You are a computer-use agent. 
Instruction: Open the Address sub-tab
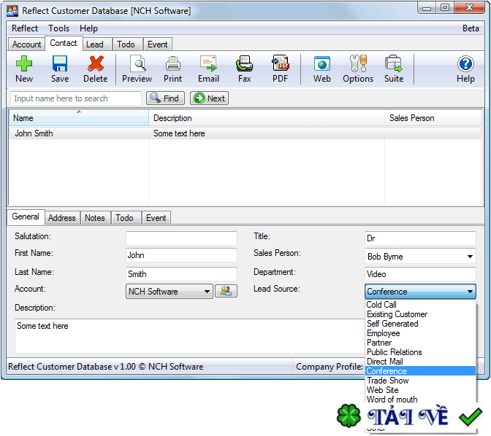tap(62, 218)
